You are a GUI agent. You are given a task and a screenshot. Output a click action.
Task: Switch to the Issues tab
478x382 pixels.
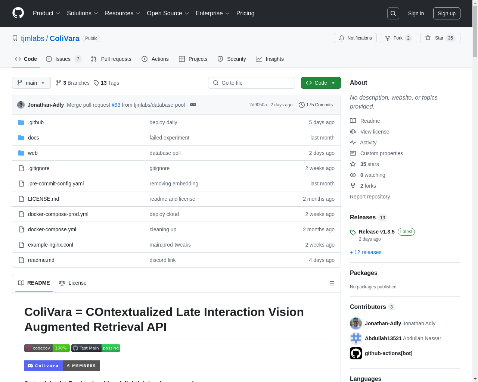click(x=63, y=59)
